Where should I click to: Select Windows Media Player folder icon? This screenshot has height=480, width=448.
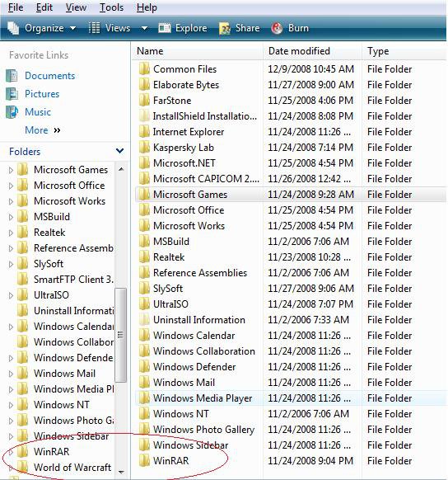click(x=144, y=398)
